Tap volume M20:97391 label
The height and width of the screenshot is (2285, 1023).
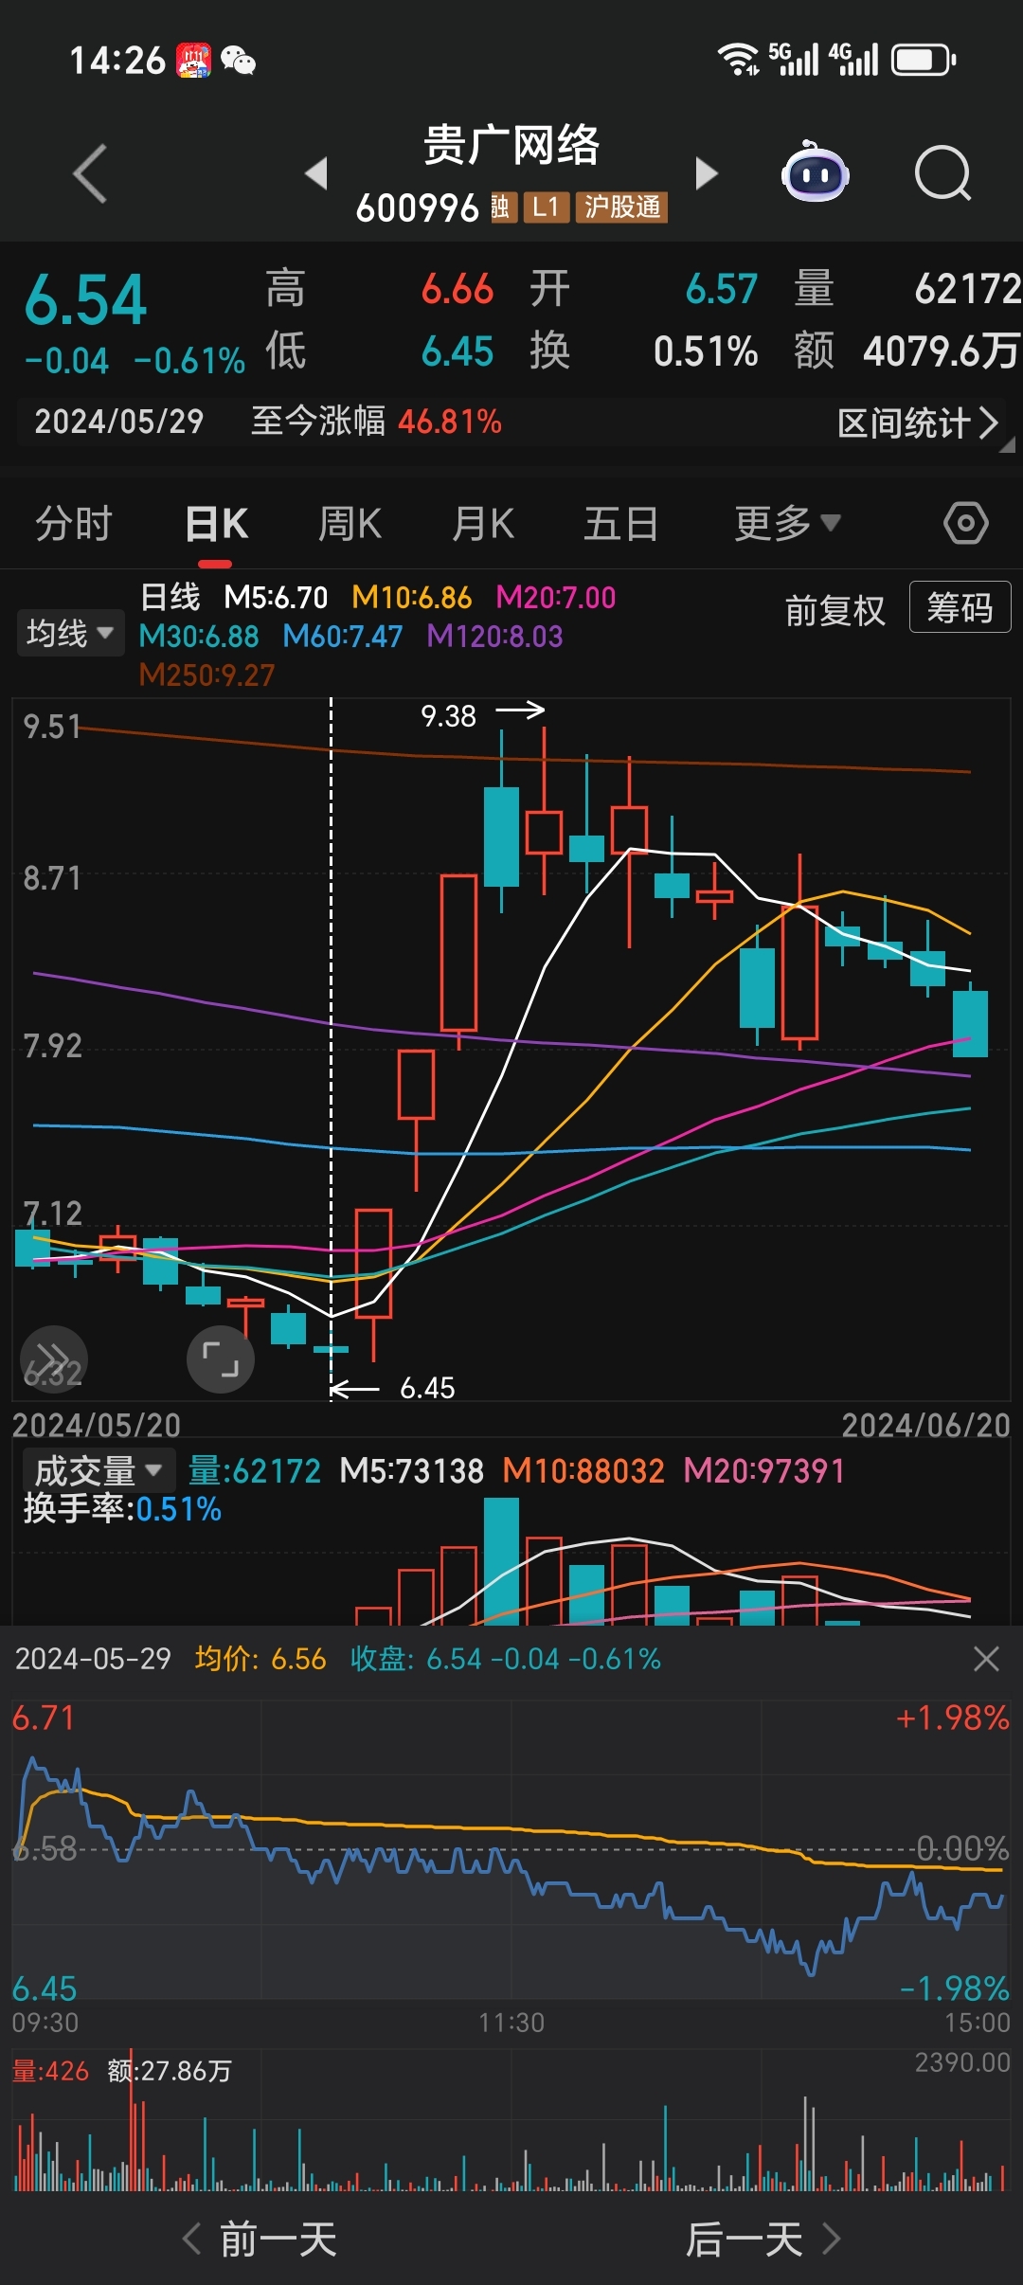coord(763,1470)
